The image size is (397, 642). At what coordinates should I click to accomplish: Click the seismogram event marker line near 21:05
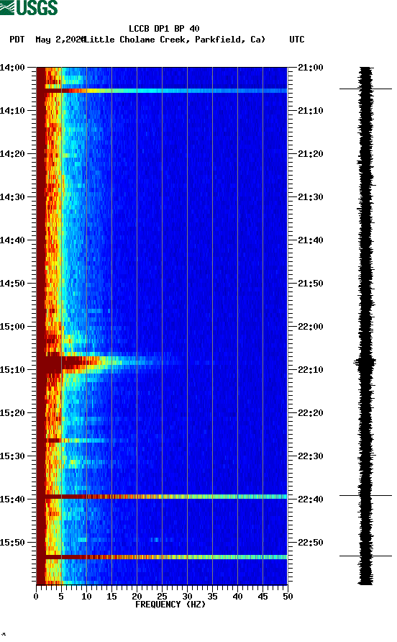click(x=365, y=89)
